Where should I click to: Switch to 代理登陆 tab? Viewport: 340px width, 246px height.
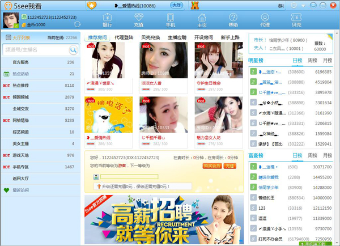tap(124, 37)
